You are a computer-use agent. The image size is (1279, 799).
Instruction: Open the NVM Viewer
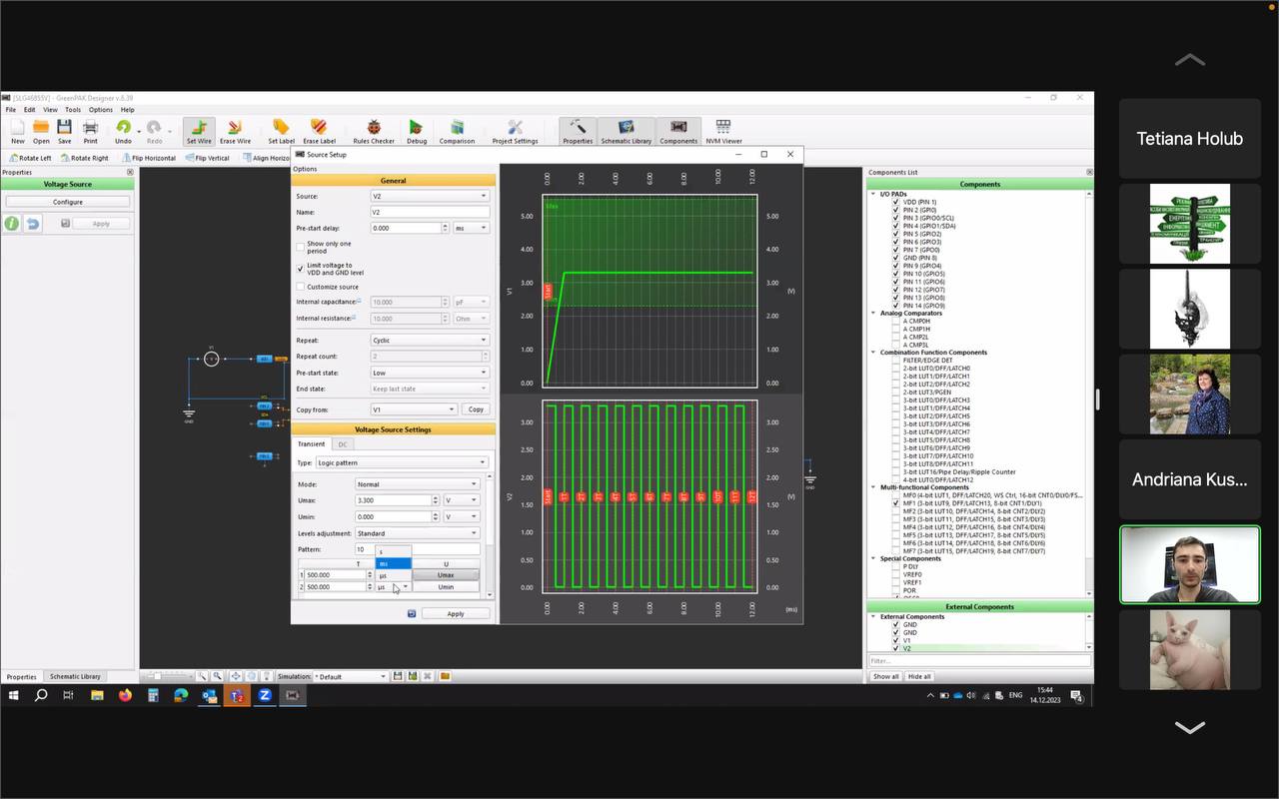[x=723, y=128]
